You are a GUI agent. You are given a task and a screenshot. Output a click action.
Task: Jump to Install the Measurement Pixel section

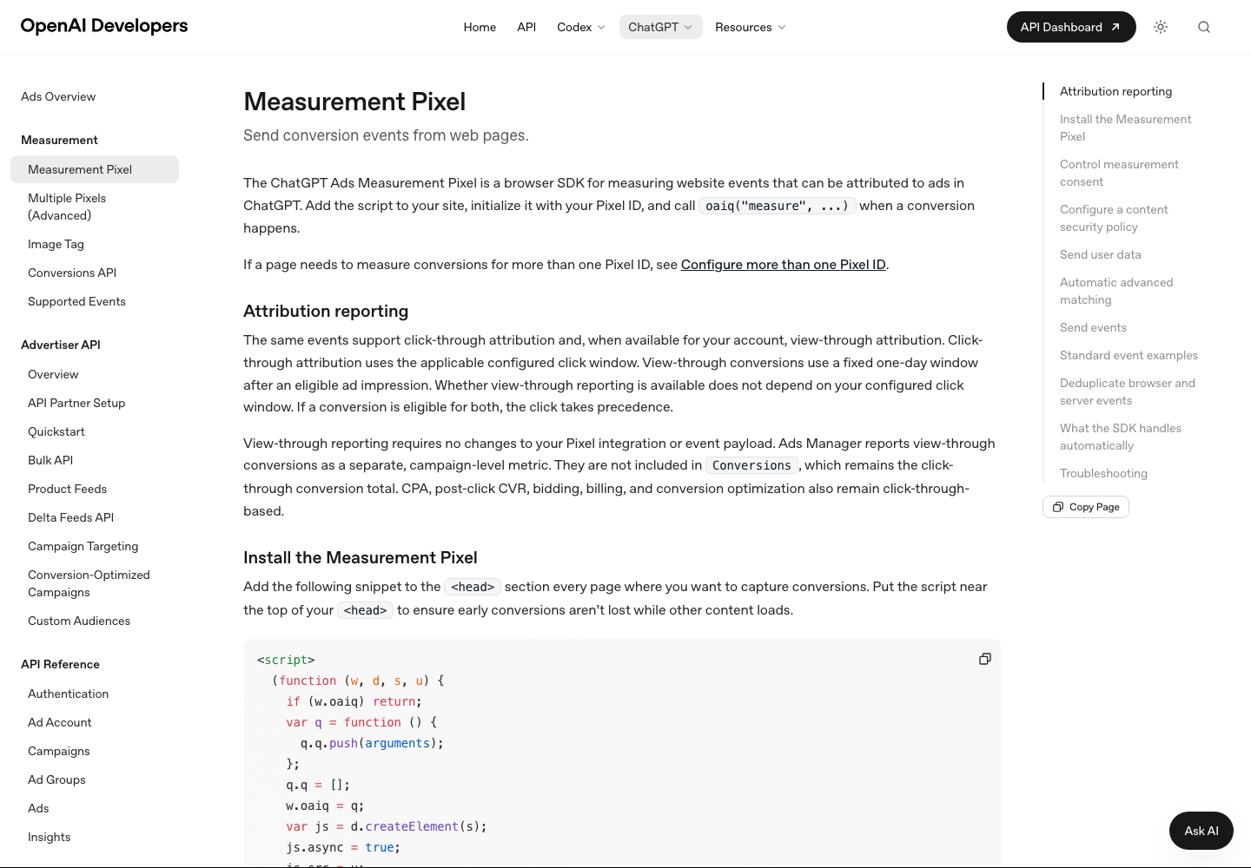[1125, 128]
